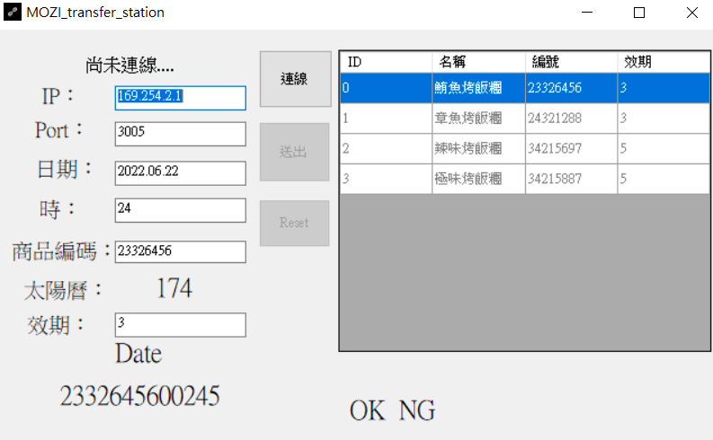The width and height of the screenshot is (713, 440).
Task: Click the 連線 connect button
Action: tap(295, 79)
